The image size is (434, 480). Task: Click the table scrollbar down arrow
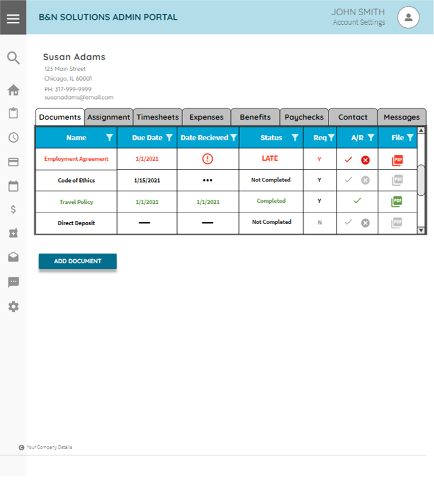pyautogui.click(x=421, y=230)
